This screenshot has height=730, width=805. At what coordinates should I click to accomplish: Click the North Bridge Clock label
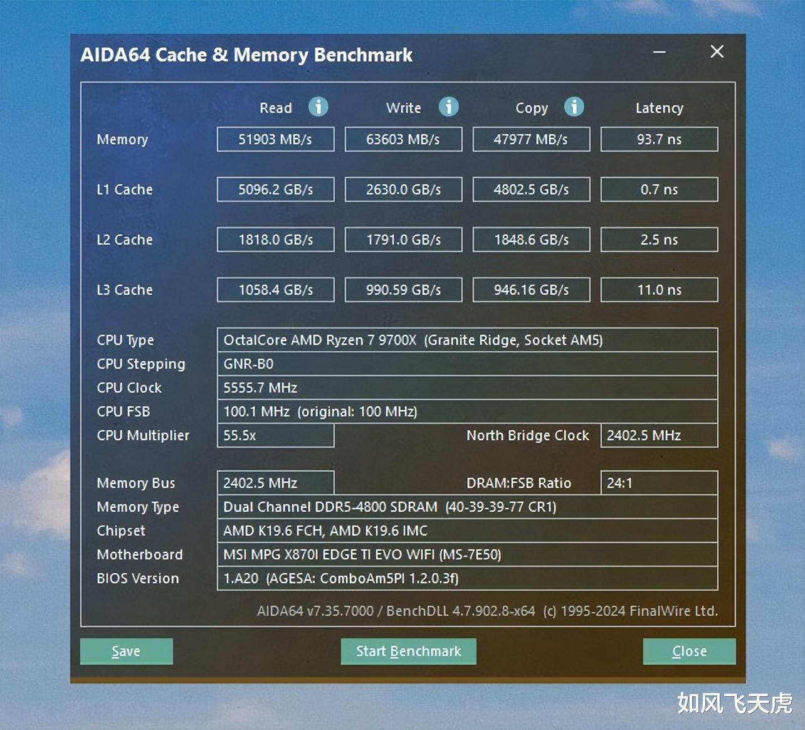pos(528,436)
